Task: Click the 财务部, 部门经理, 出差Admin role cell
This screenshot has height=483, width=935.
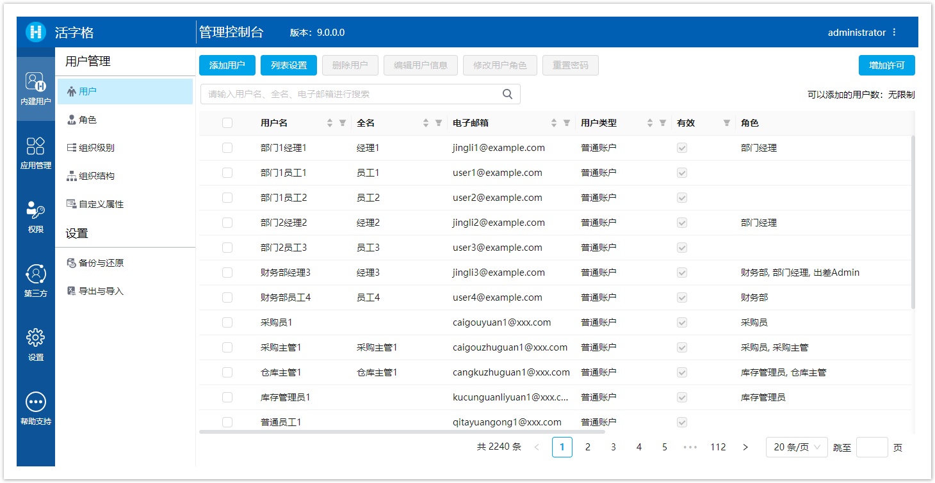Action: point(801,273)
